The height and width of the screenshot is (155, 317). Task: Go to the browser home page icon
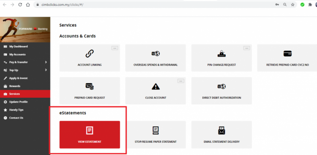(x=28, y=5)
